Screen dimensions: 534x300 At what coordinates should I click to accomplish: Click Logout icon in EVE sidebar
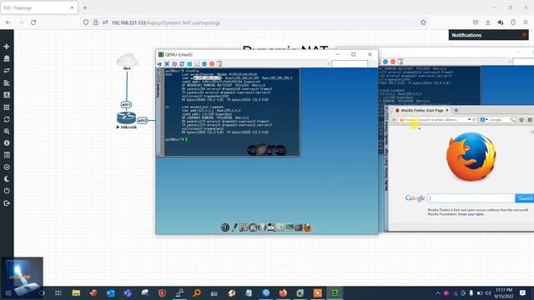tap(7, 203)
